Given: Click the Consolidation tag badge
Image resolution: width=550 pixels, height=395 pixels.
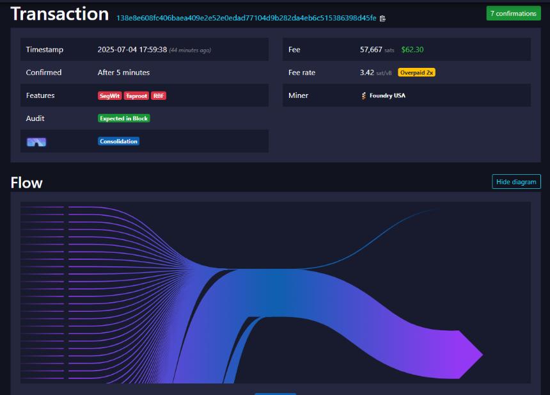Looking at the screenshot, I should 118,141.
